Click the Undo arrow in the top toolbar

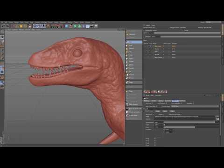click(3, 26)
